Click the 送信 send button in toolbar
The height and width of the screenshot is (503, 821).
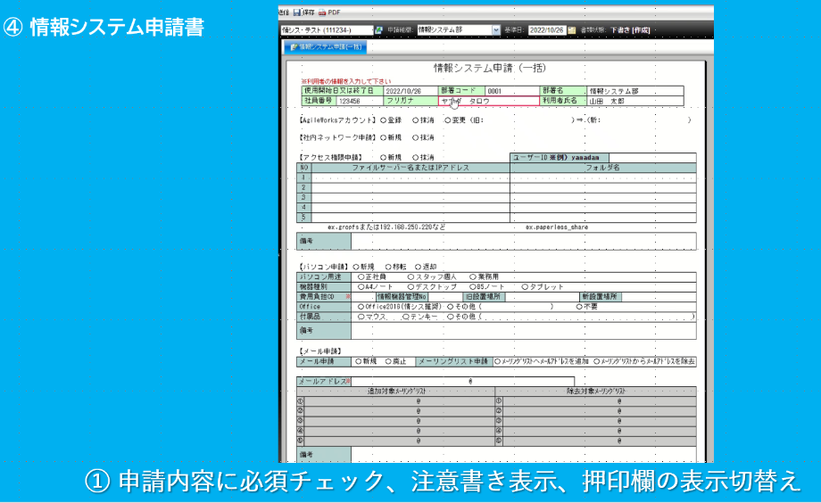point(284,12)
